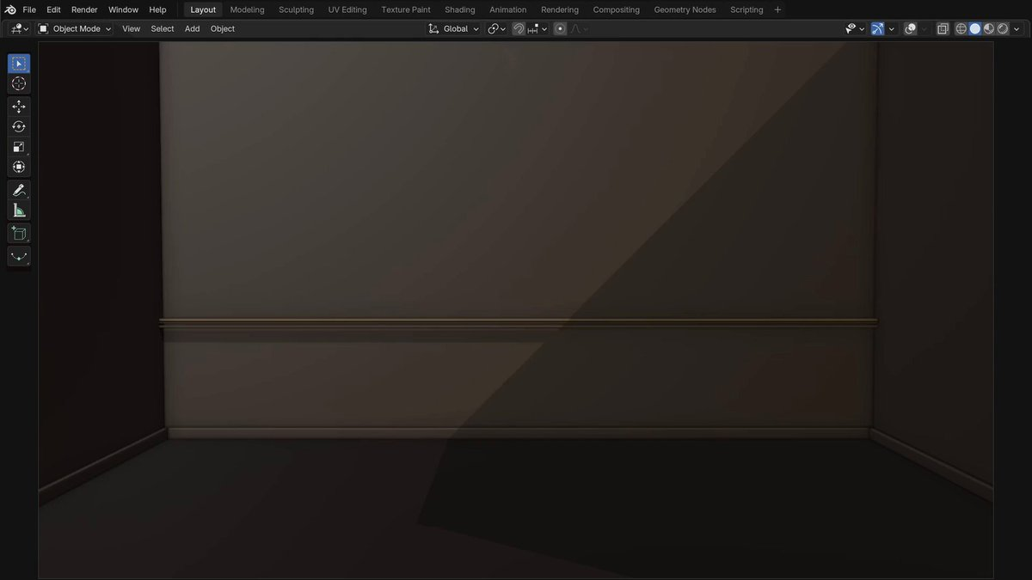1032x580 pixels.
Task: Activate the Rotate tool
Action: tap(19, 126)
